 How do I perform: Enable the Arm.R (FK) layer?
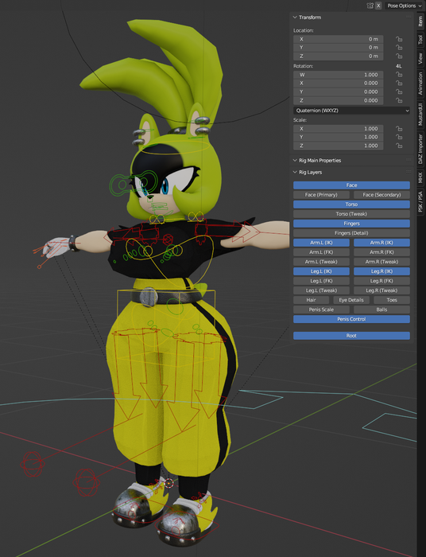(x=381, y=252)
